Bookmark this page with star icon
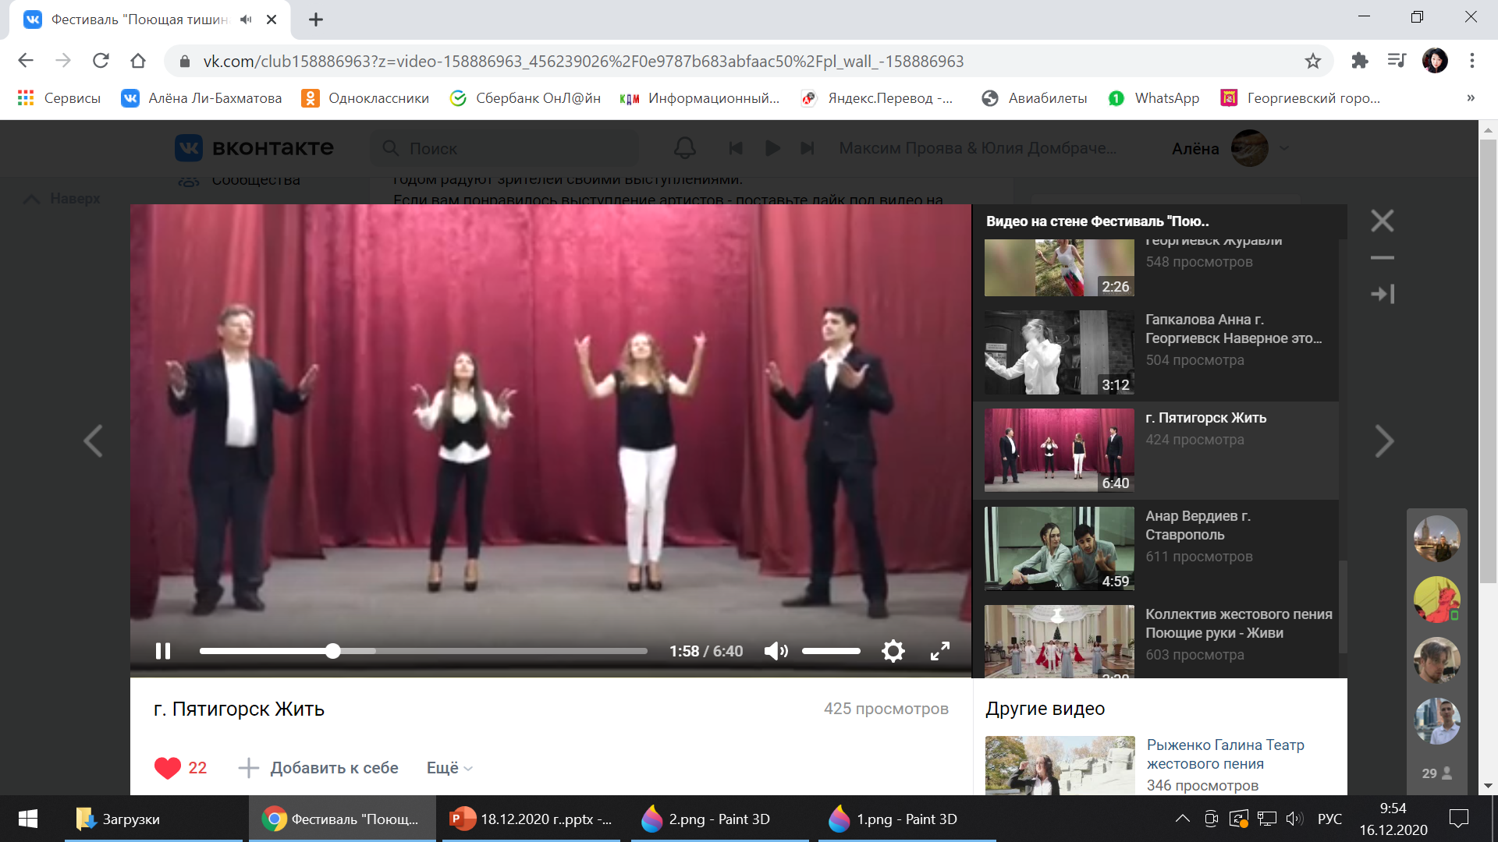 [1313, 61]
